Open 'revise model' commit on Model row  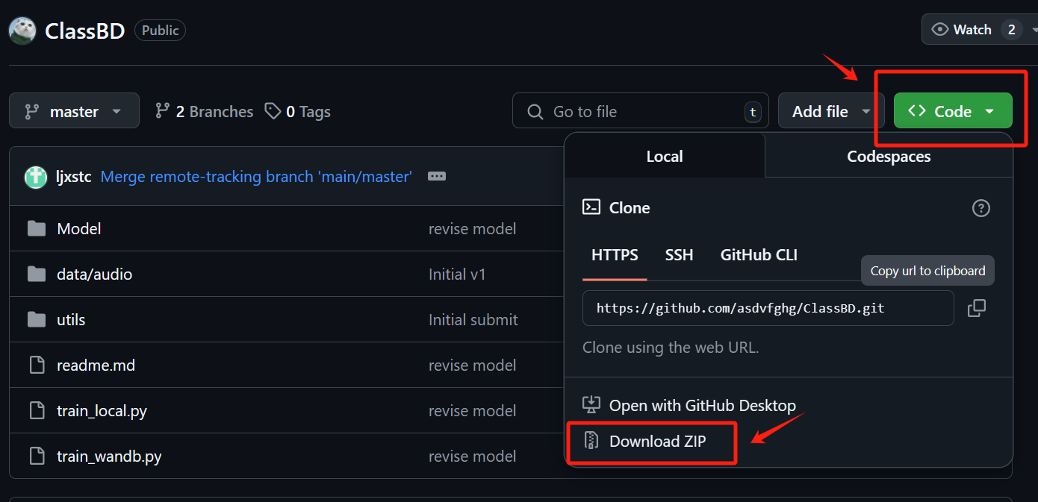[472, 228]
